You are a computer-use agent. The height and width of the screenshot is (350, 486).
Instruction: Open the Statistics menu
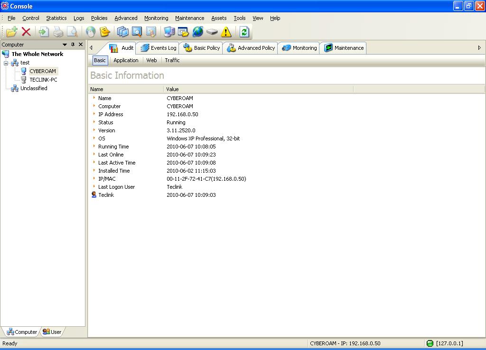[x=56, y=18]
